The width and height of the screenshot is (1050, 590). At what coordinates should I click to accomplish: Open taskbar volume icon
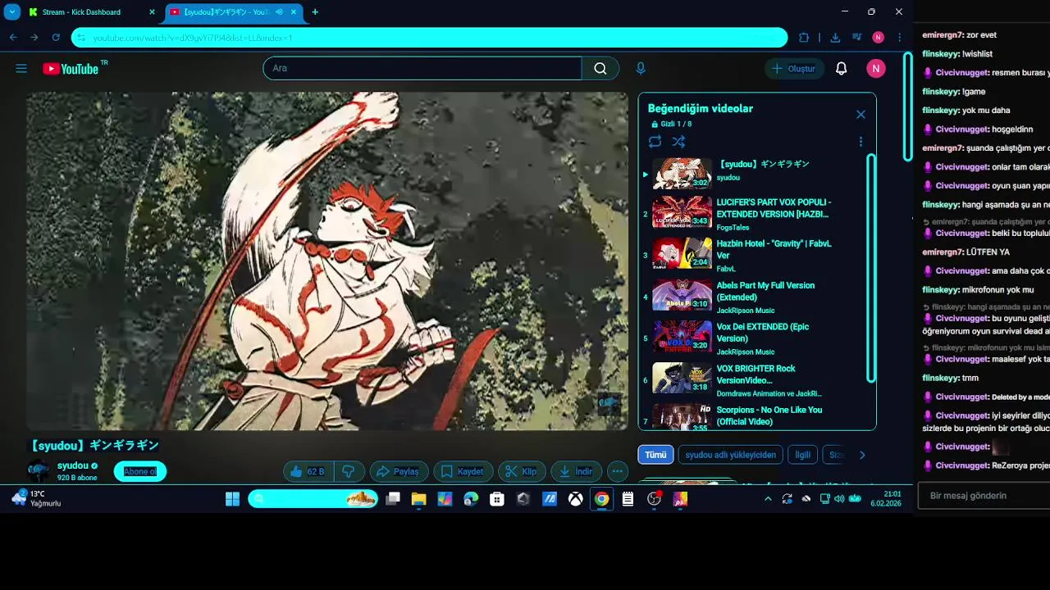(x=839, y=499)
